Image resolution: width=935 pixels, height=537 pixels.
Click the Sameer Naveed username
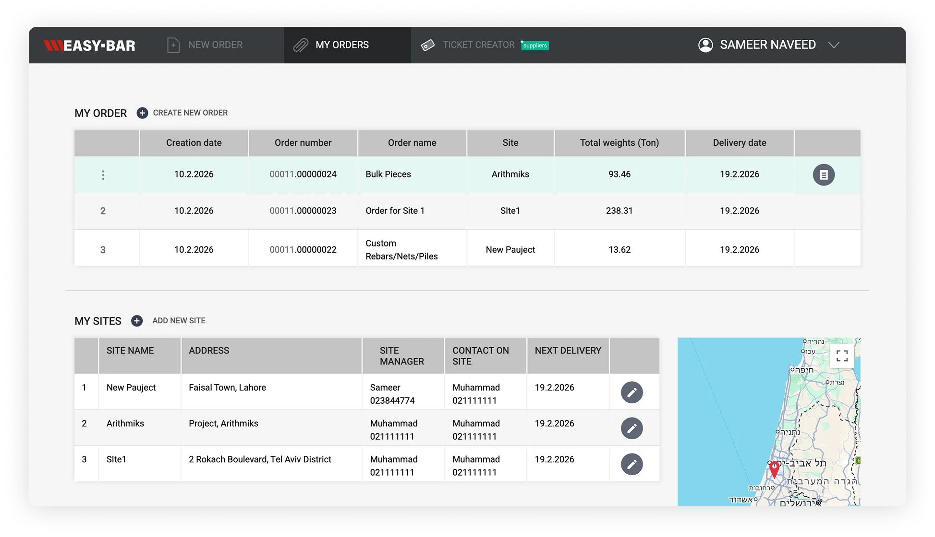click(767, 45)
